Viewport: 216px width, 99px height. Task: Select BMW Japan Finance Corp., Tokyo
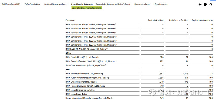(x=80, y=90)
